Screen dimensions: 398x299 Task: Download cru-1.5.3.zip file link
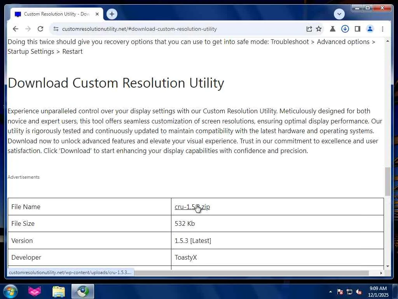(x=192, y=207)
